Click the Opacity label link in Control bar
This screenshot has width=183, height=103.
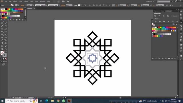tap(63, 5)
